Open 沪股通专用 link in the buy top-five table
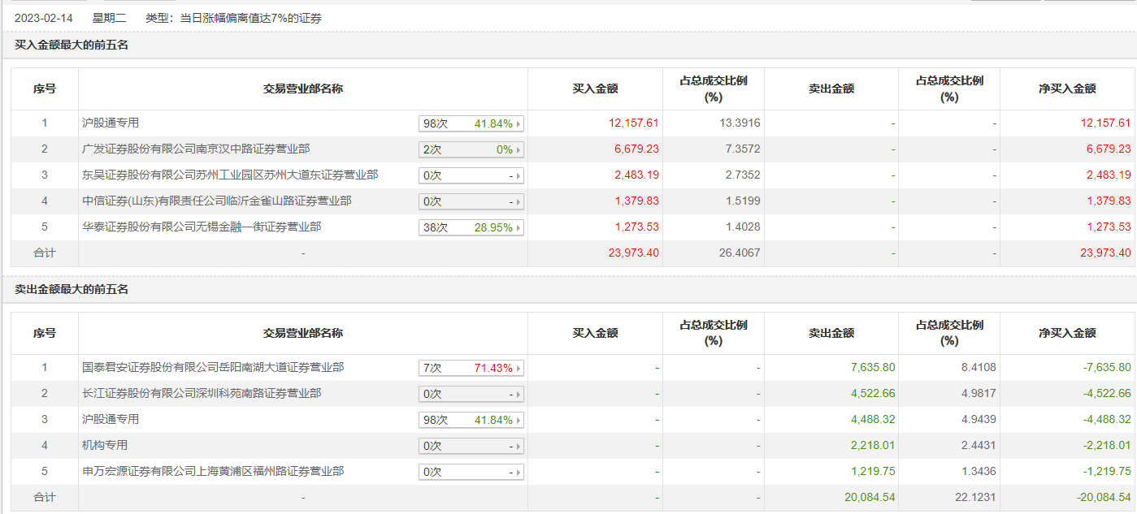Screen dimensions: 1137x514 coord(111,123)
